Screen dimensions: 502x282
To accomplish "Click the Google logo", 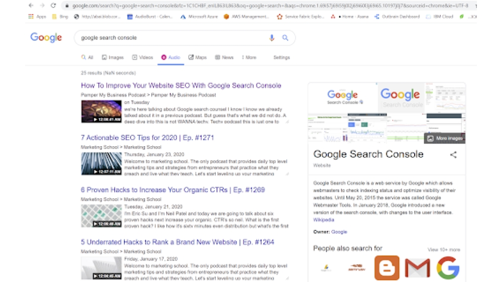I will tap(46, 38).
